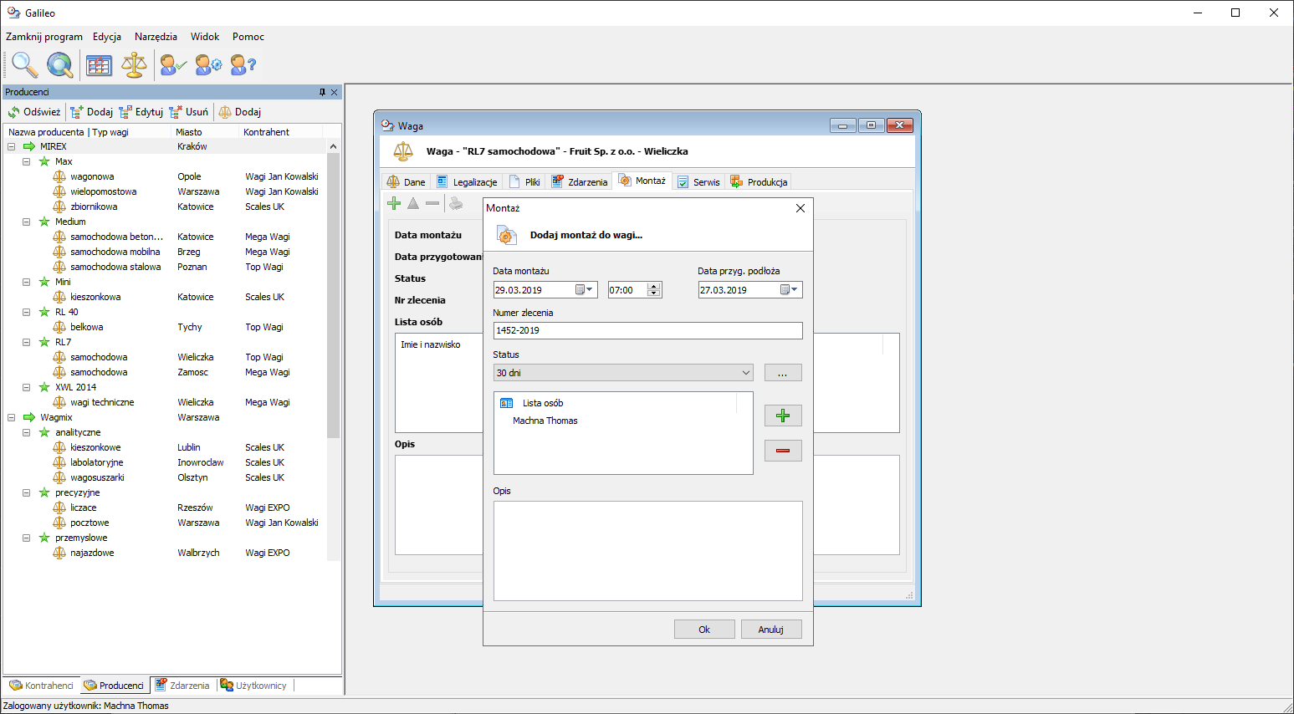Image resolution: width=1294 pixels, height=714 pixels.
Task: Click the balance scale toolbar icon
Action: click(134, 64)
